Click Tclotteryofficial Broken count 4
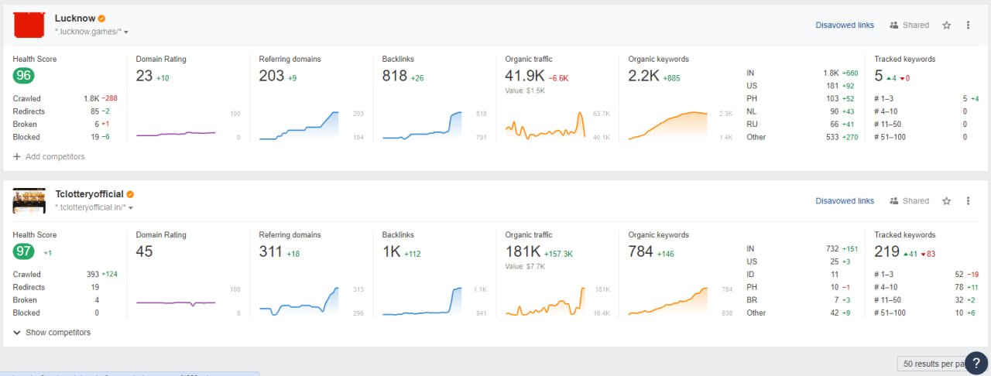Screen dimensions: 991x376 97,300
